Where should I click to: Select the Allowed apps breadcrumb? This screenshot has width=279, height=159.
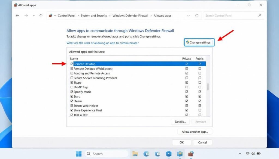click(x=162, y=15)
